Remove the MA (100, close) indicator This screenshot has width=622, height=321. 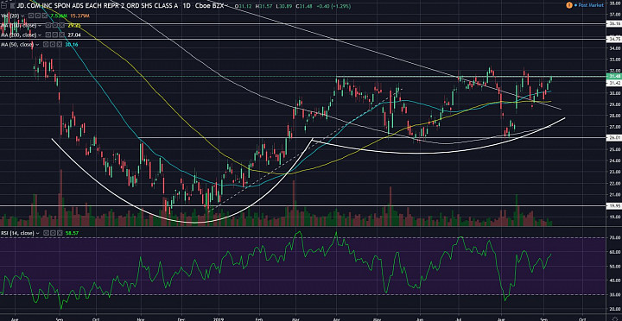(61, 25)
